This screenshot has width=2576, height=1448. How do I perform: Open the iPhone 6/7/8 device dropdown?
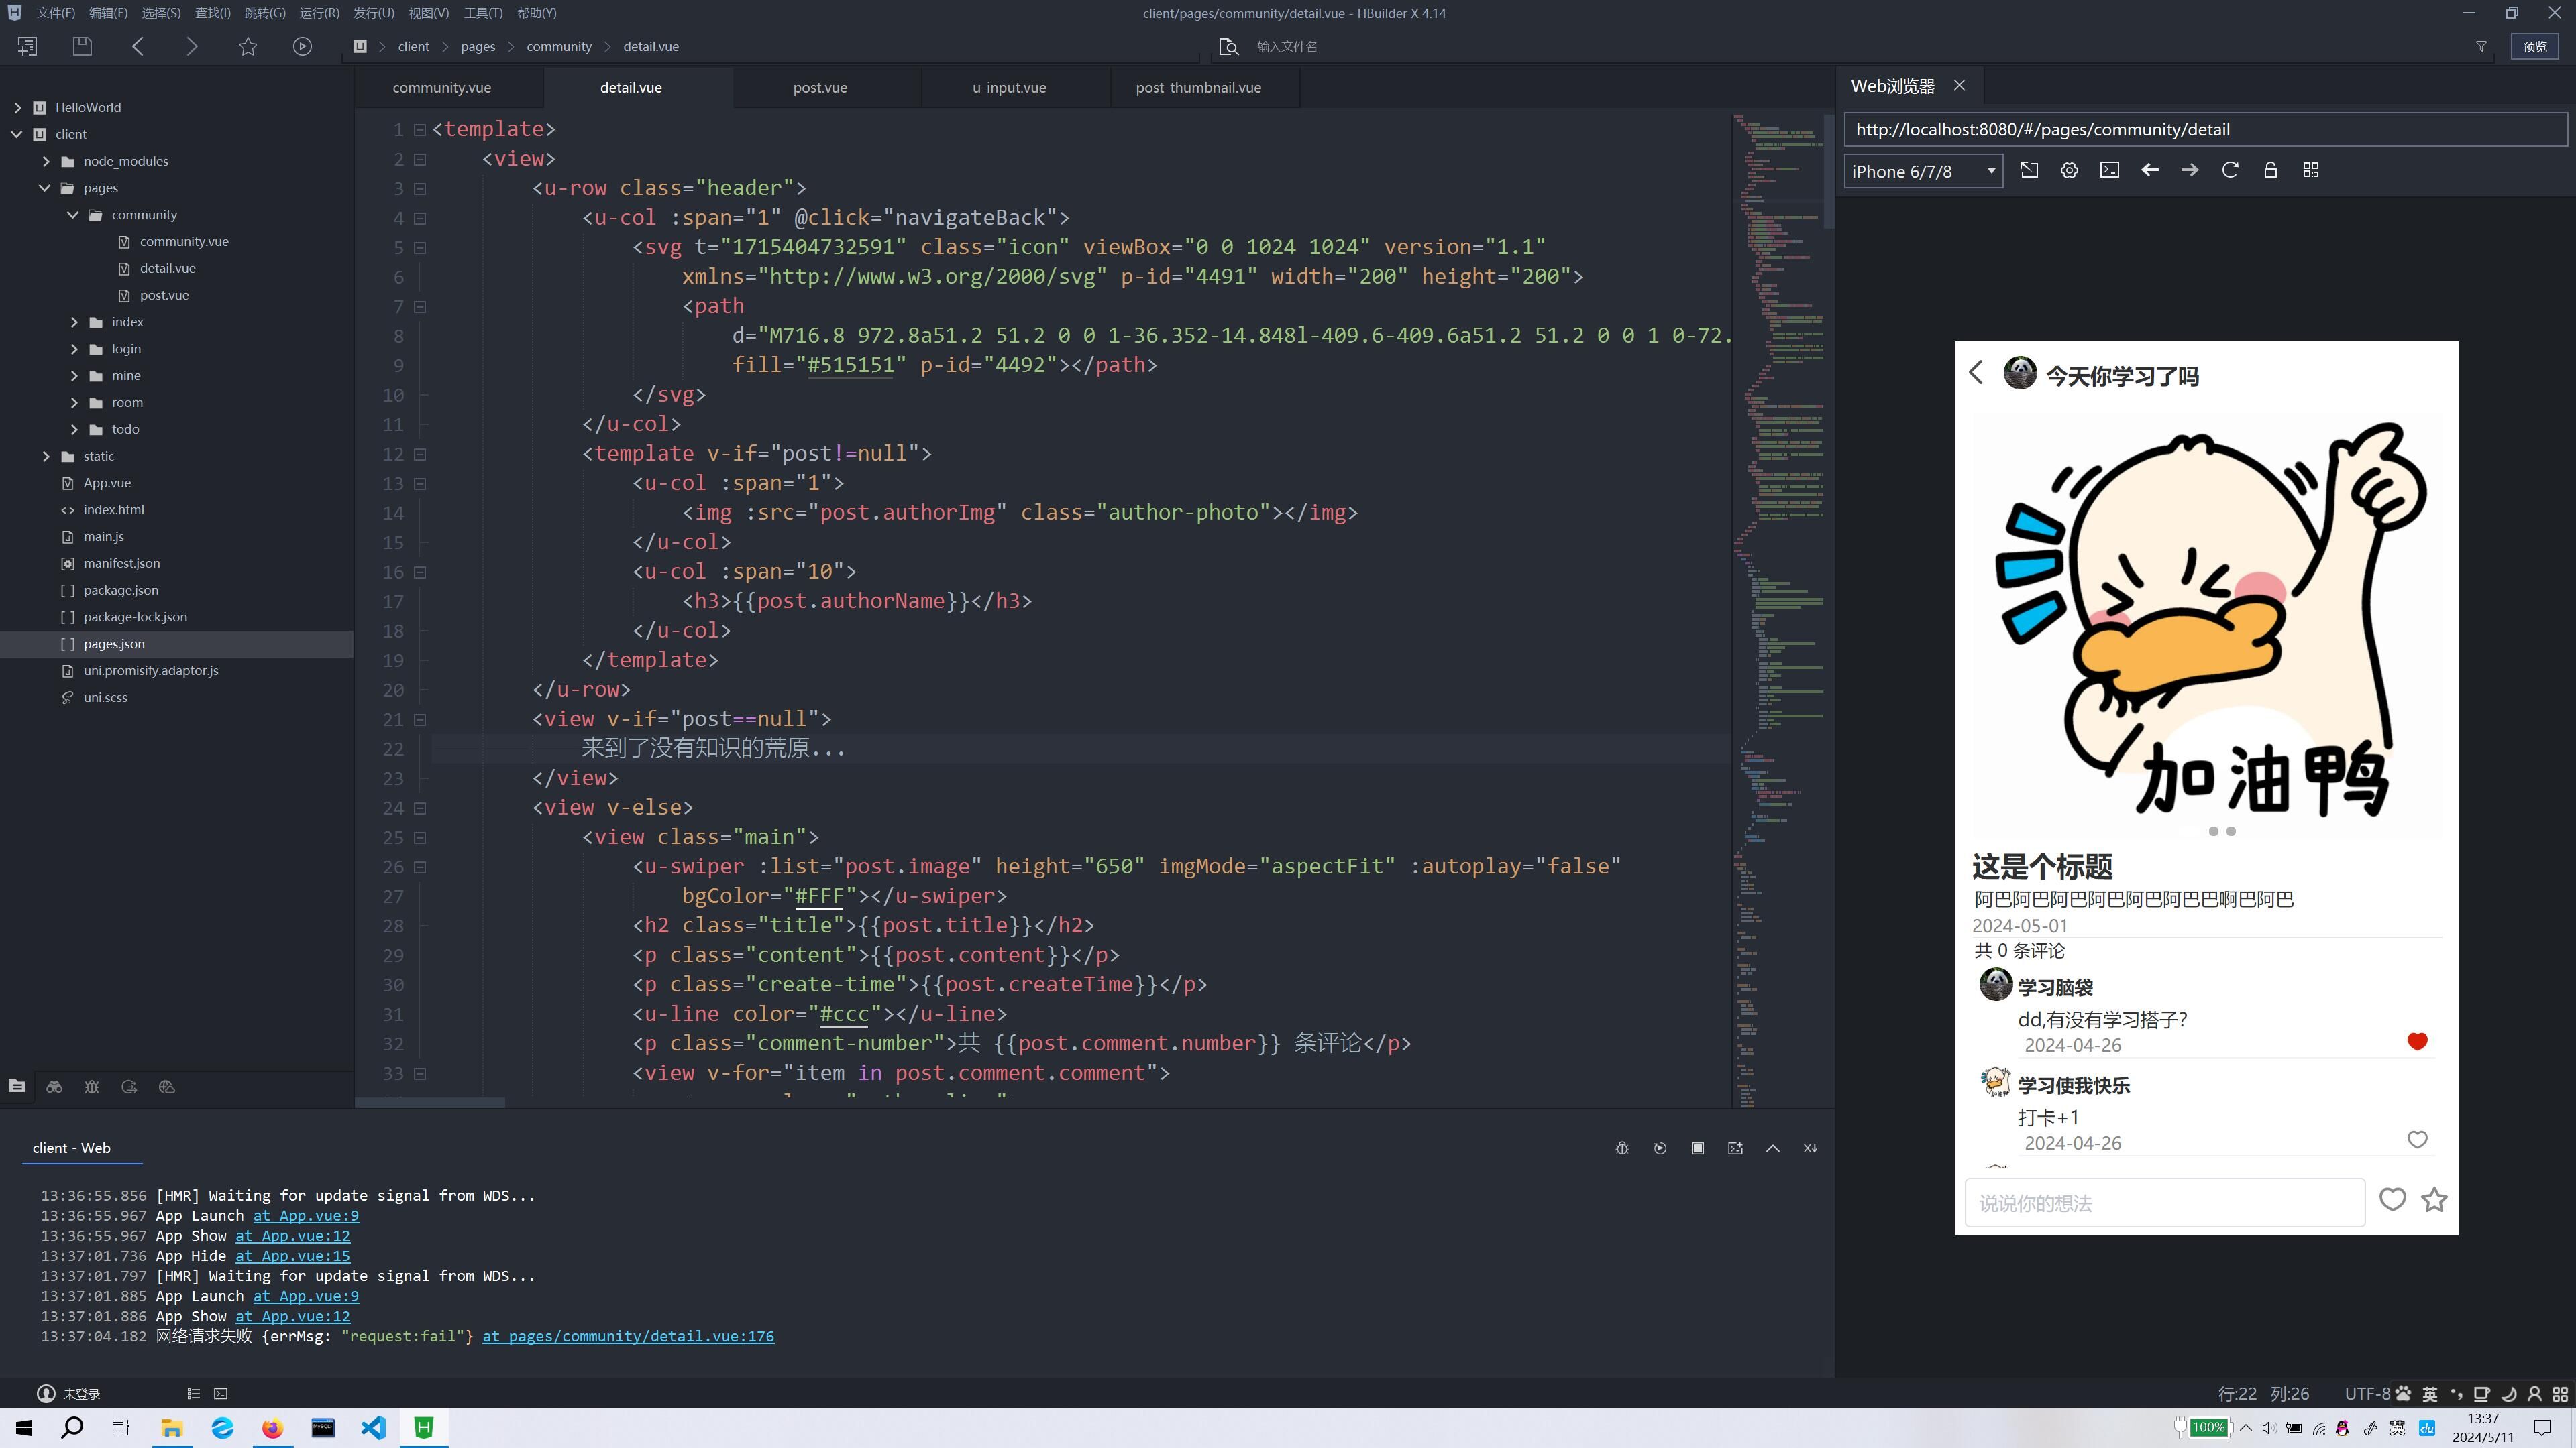[1922, 171]
